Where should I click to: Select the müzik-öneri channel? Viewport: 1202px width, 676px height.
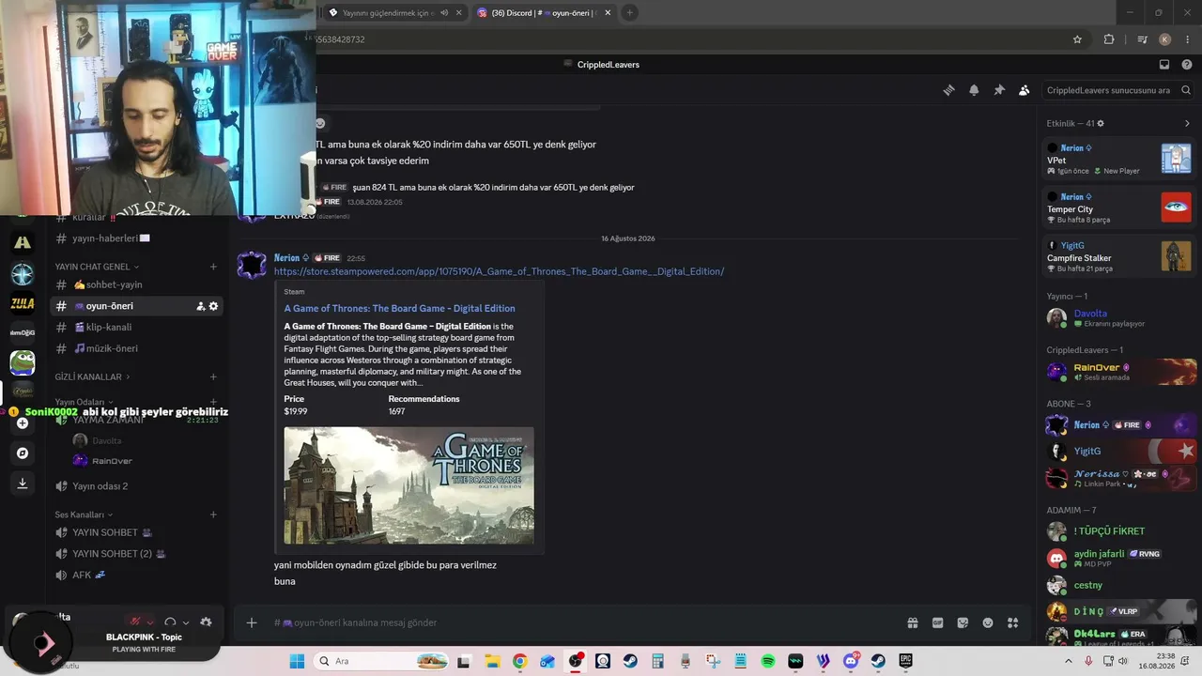coord(136,348)
